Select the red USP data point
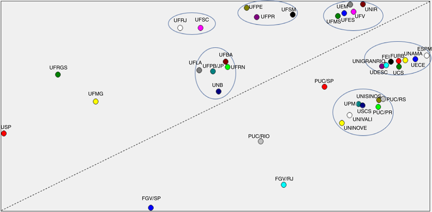The height and width of the screenshot is (212, 432). click(x=4, y=133)
